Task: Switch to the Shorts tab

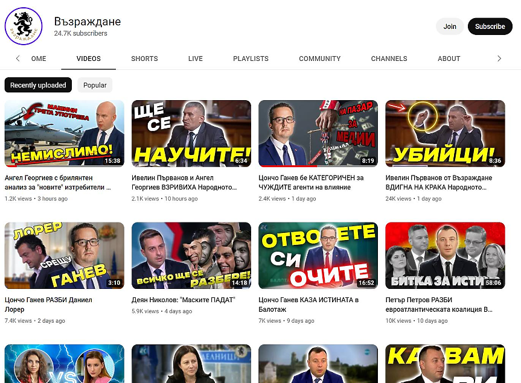Action: 144,59
